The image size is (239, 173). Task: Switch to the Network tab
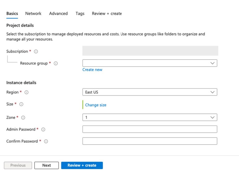tap(33, 13)
